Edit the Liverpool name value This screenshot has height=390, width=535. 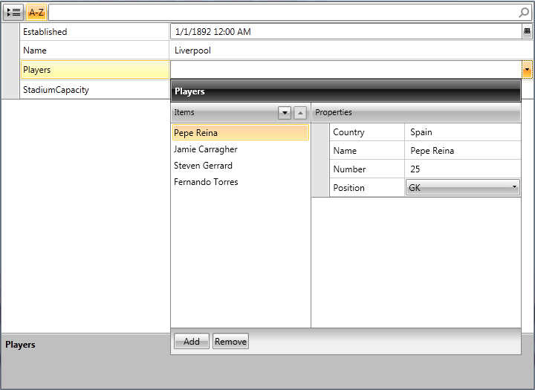click(351, 51)
